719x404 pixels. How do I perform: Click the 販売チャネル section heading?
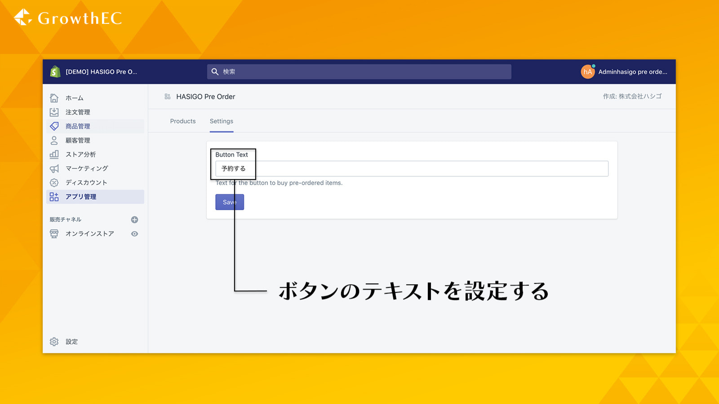coord(66,220)
